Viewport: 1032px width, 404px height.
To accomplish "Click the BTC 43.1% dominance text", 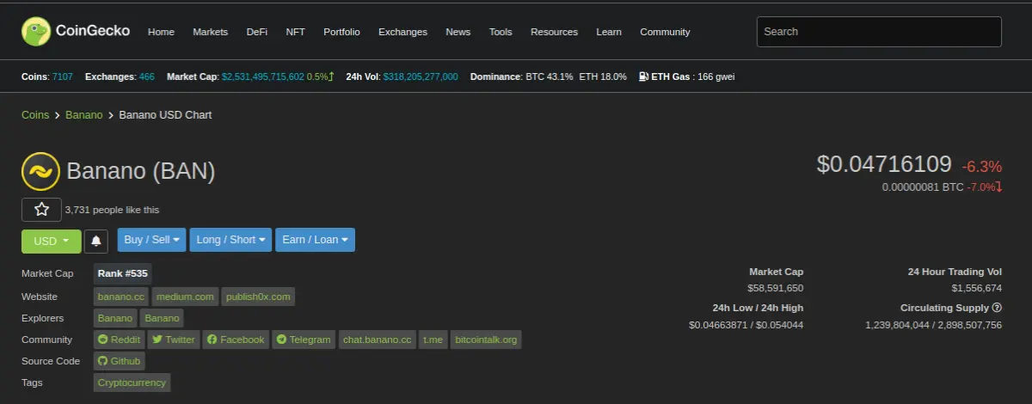I will click(550, 77).
